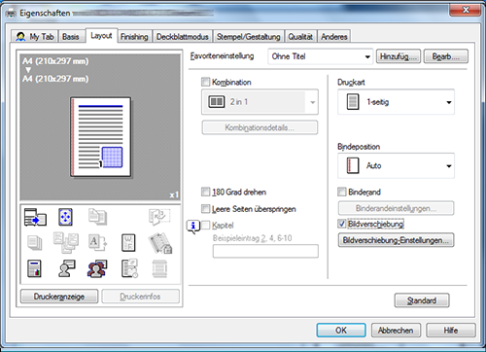Select the Layout tab
486x352 pixels.
(x=101, y=35)
